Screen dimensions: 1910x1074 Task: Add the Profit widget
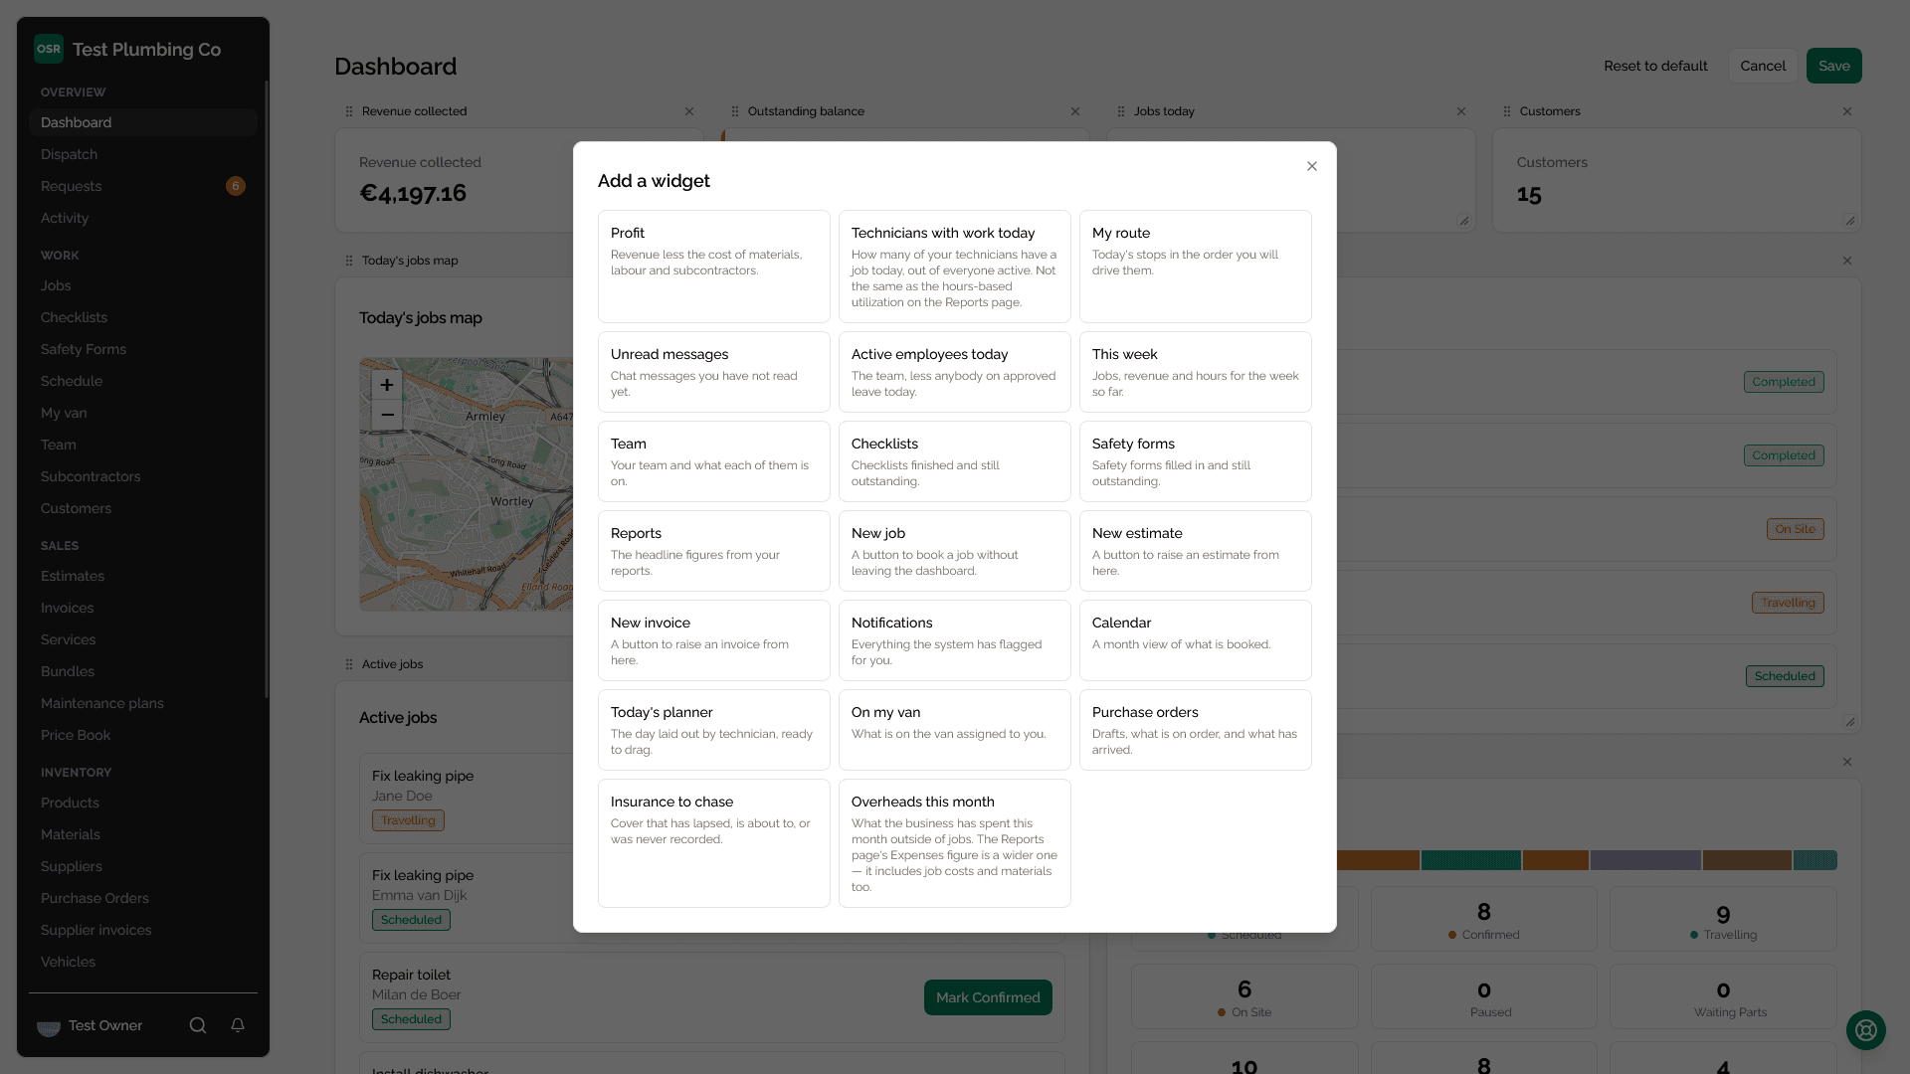tap(713, 267)
